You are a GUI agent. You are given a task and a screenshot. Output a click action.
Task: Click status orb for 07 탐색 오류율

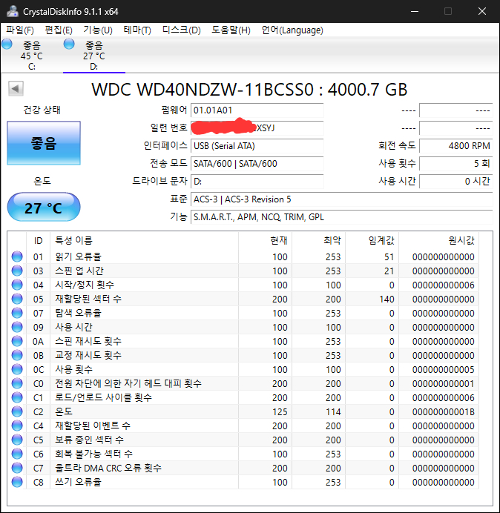17,313
